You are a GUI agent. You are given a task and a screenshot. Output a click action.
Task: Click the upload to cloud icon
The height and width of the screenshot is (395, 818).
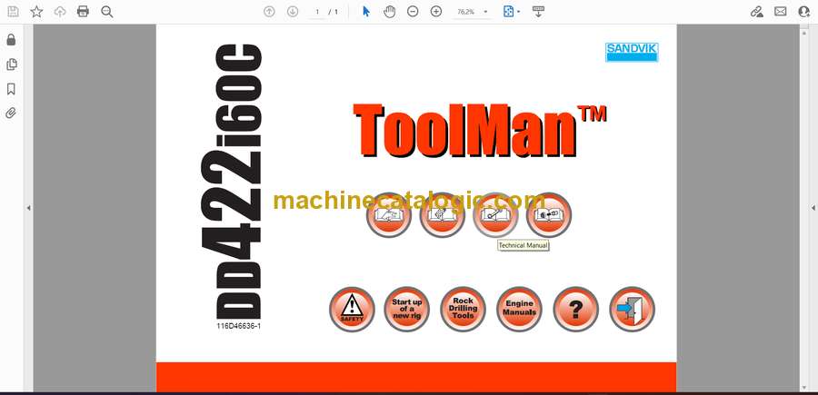pos(60,12)
